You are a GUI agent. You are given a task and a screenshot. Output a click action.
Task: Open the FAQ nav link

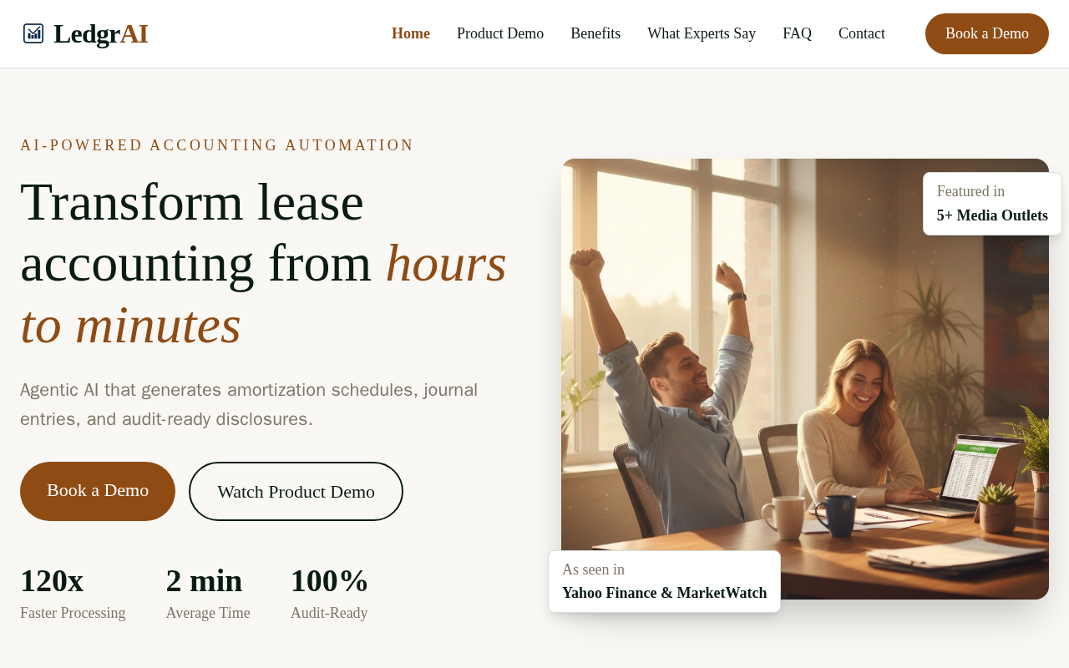797,33
